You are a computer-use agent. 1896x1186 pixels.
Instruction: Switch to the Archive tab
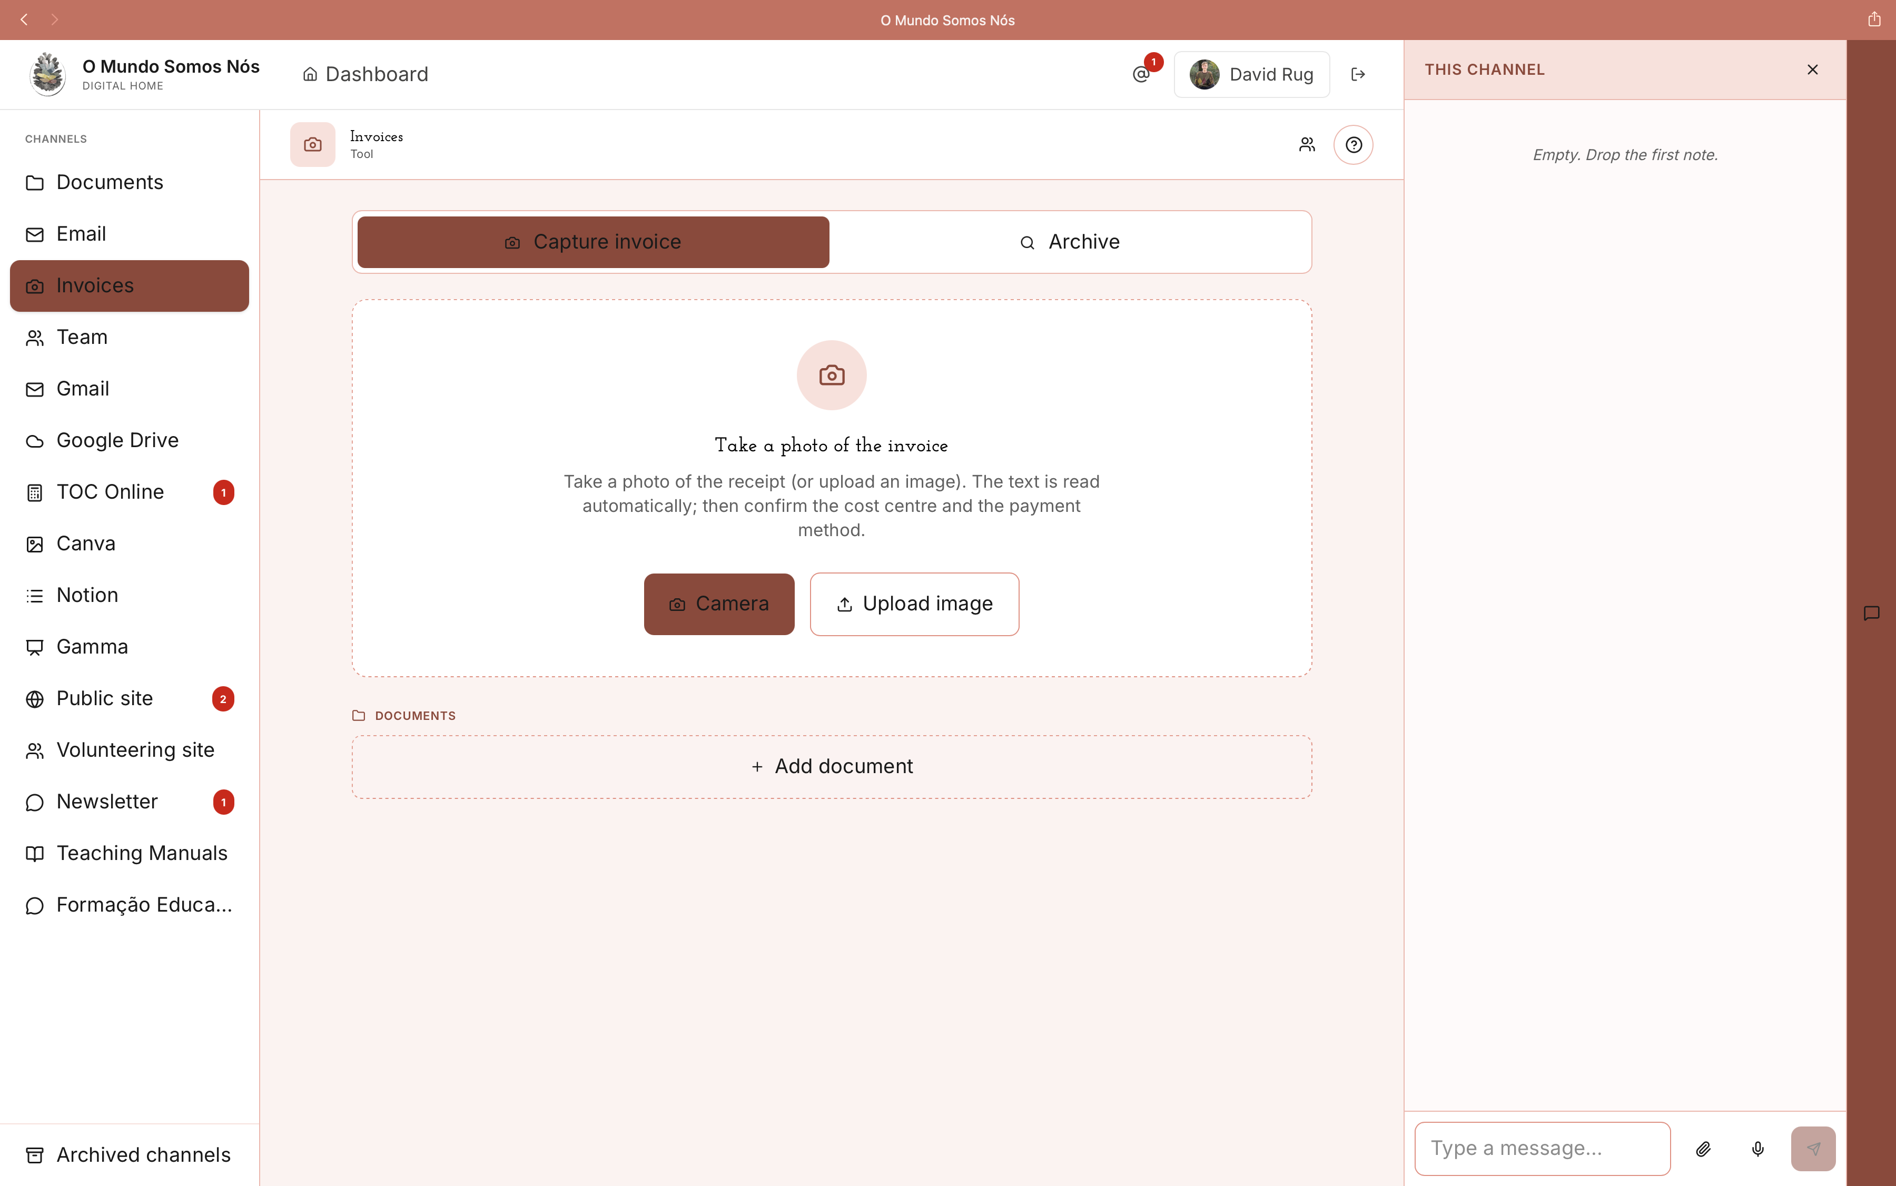coord(1070,242)
